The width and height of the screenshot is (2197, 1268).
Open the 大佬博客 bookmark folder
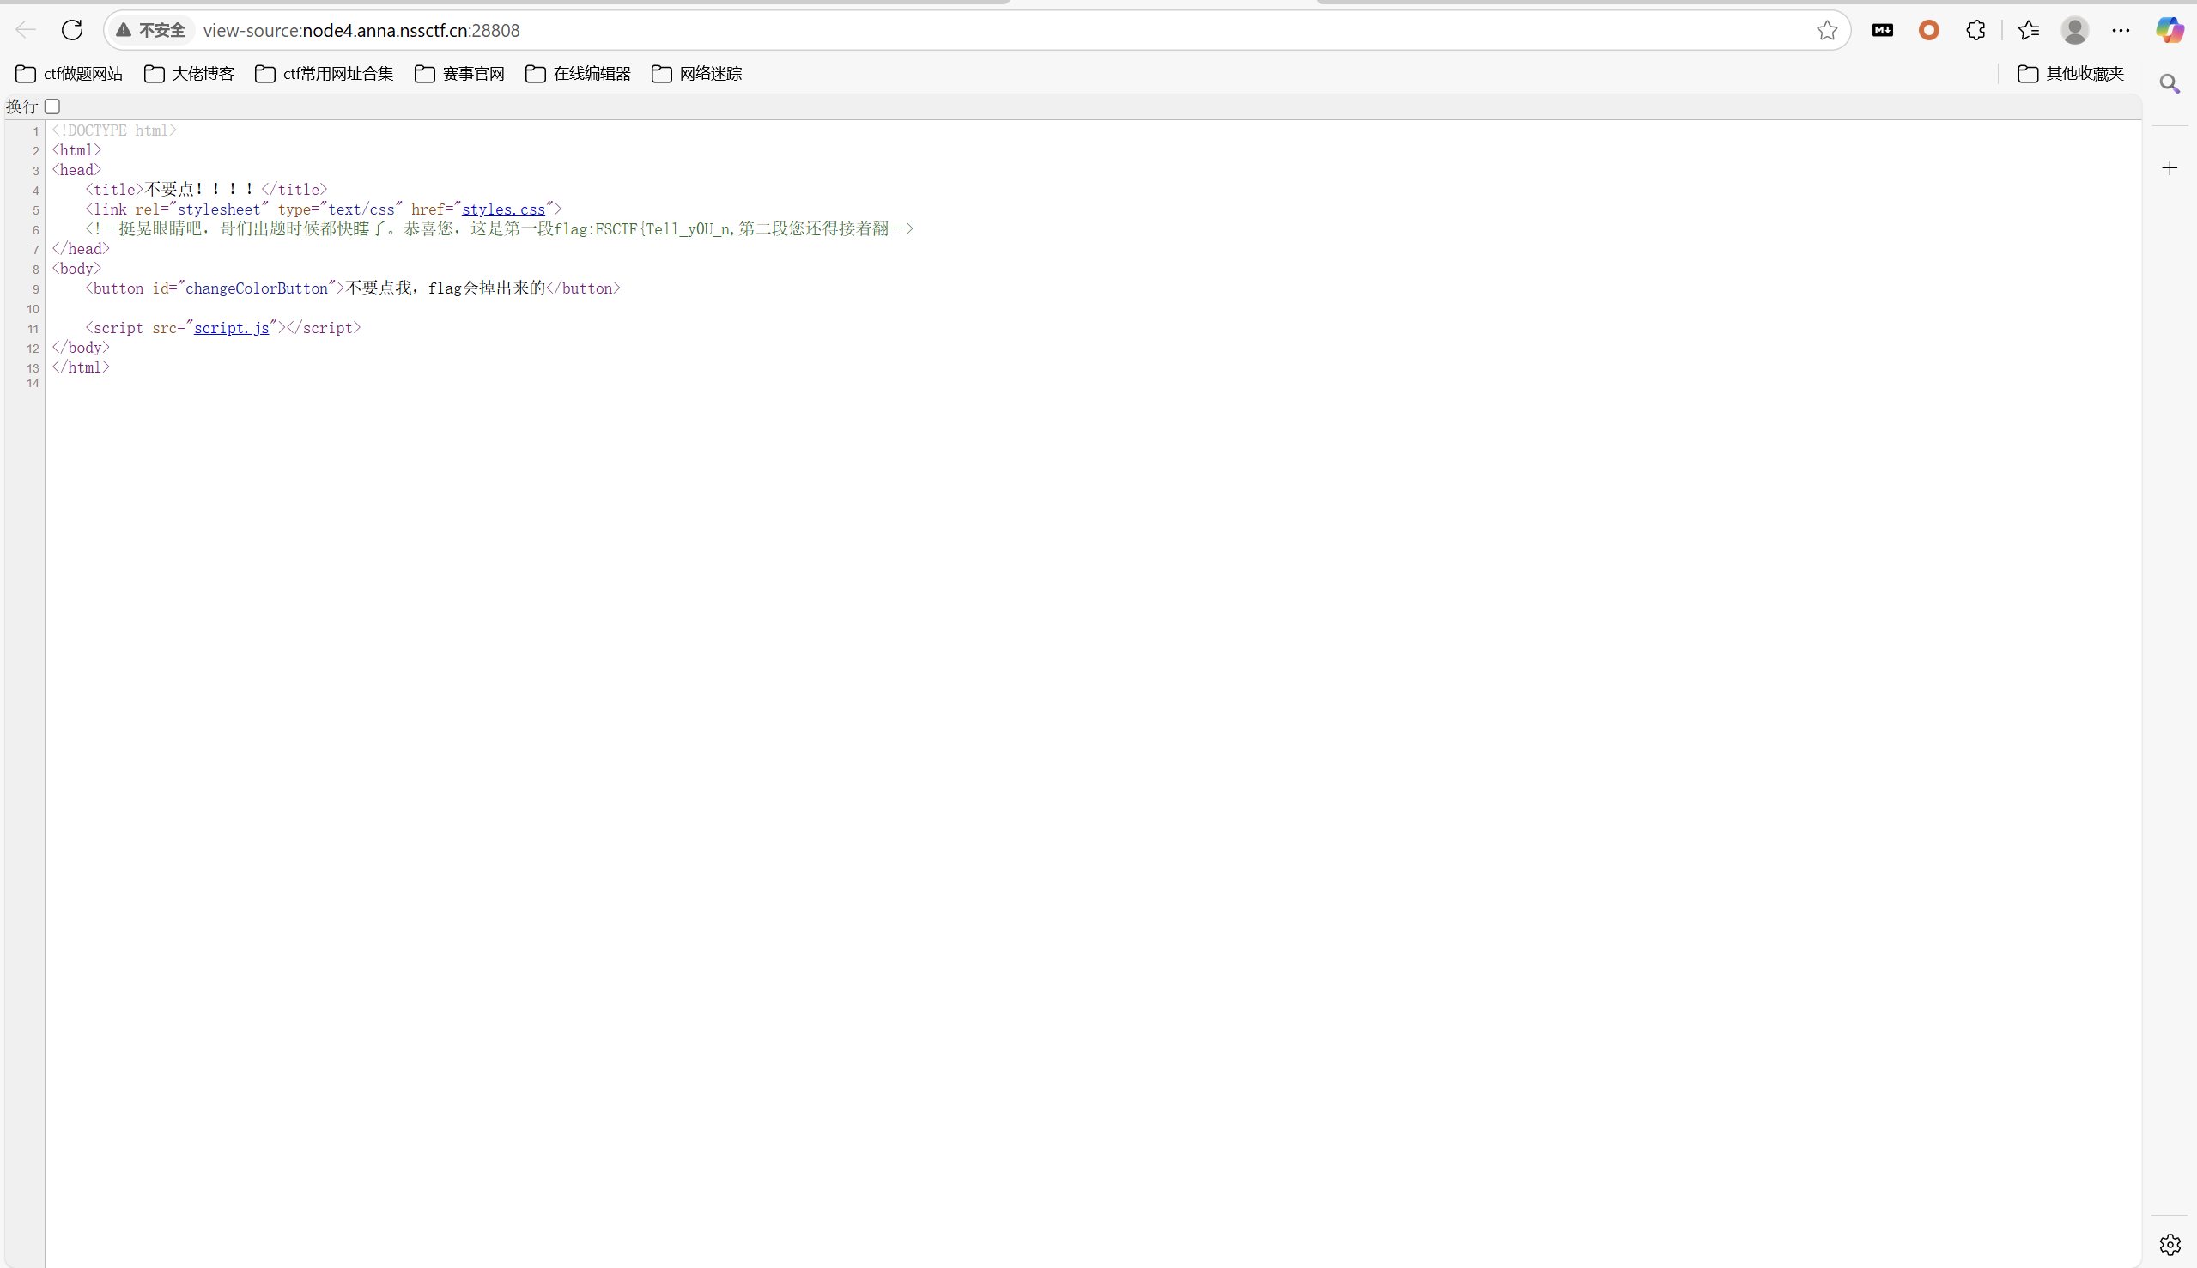pyautogui.click(x=189, y=74)
